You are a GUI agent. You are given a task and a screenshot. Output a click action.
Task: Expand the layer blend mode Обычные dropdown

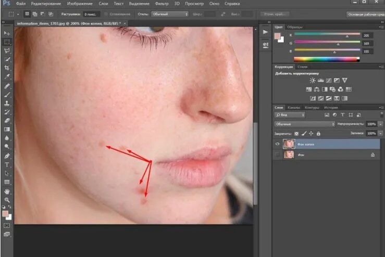[x=304, y=124]
